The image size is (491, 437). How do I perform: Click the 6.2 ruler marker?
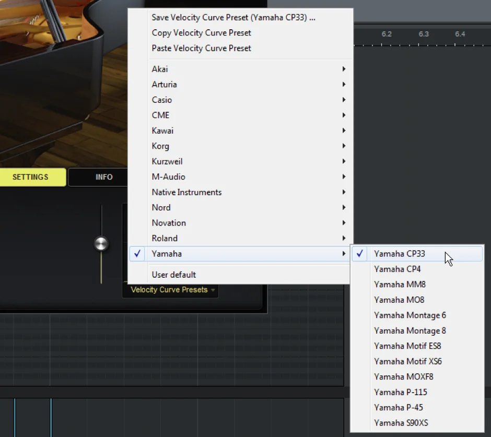[x=387, y=34]
